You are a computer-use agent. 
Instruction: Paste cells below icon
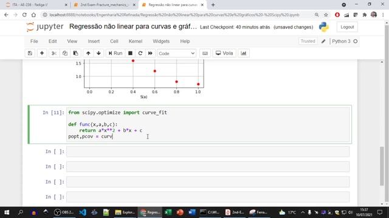click(x=75, y=53)
